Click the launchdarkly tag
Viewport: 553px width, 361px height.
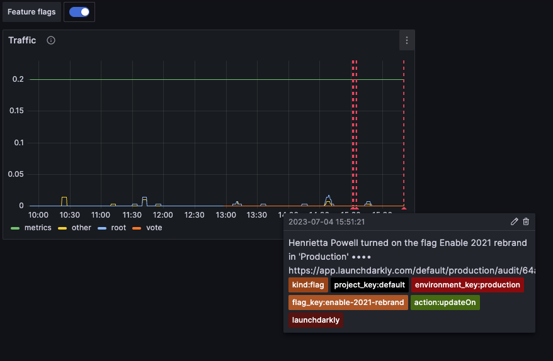tap(316, 320)
